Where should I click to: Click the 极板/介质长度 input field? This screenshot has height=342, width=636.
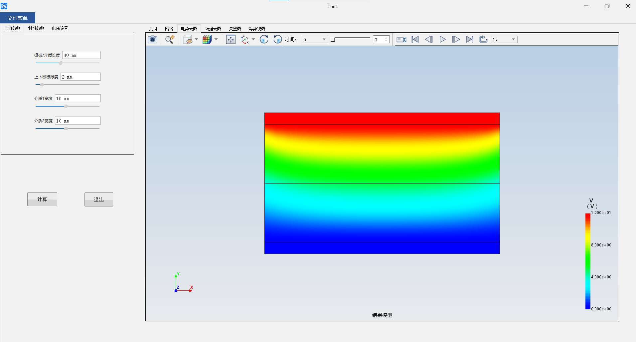pyautogui.click(x=81, y=55)
